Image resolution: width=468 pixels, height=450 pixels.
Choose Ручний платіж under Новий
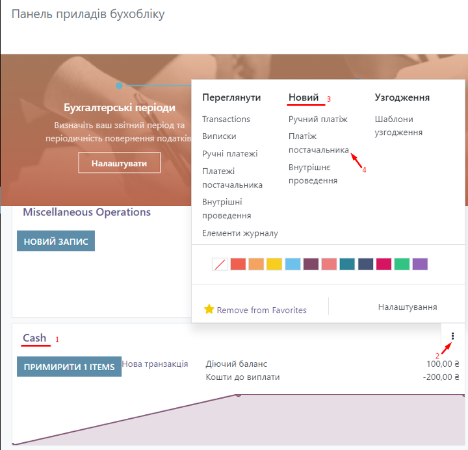pyautogui.click(x=318, y=119)
